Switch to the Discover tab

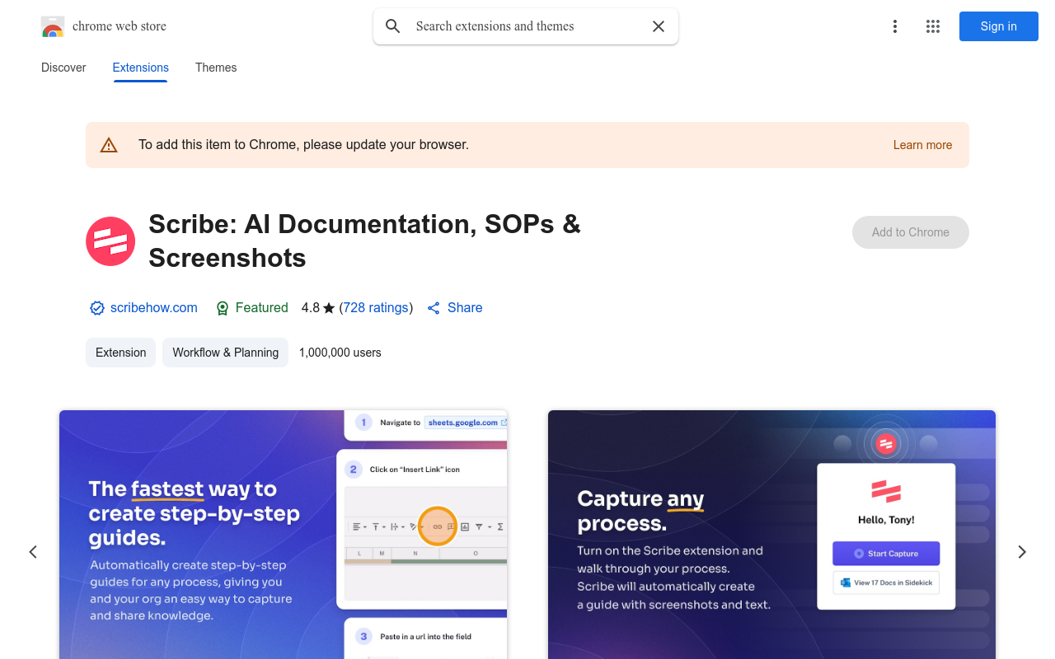(63, 68)
